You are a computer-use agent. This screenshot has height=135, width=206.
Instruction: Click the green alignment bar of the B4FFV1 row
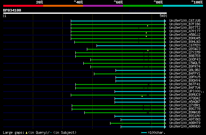[x=129, y=74]
